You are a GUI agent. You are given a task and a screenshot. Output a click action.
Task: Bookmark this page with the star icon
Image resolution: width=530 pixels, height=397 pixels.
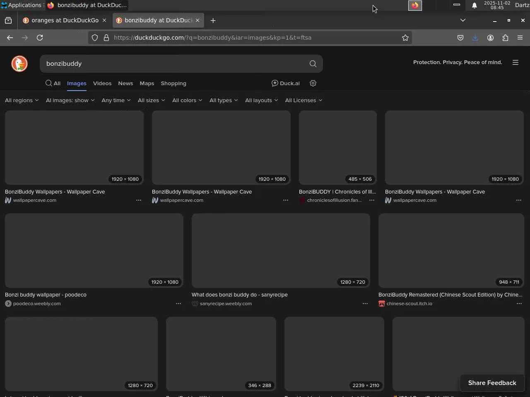[x=405, y=38]
